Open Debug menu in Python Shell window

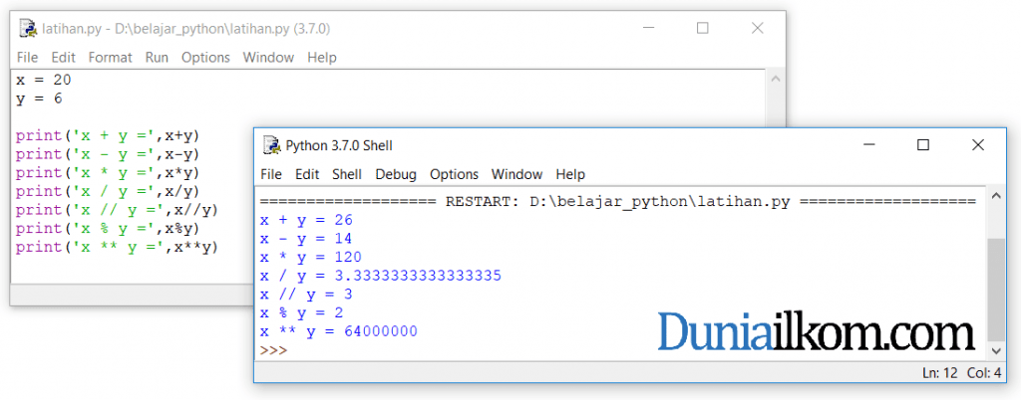pyautogui.click(x=395, y=174)
